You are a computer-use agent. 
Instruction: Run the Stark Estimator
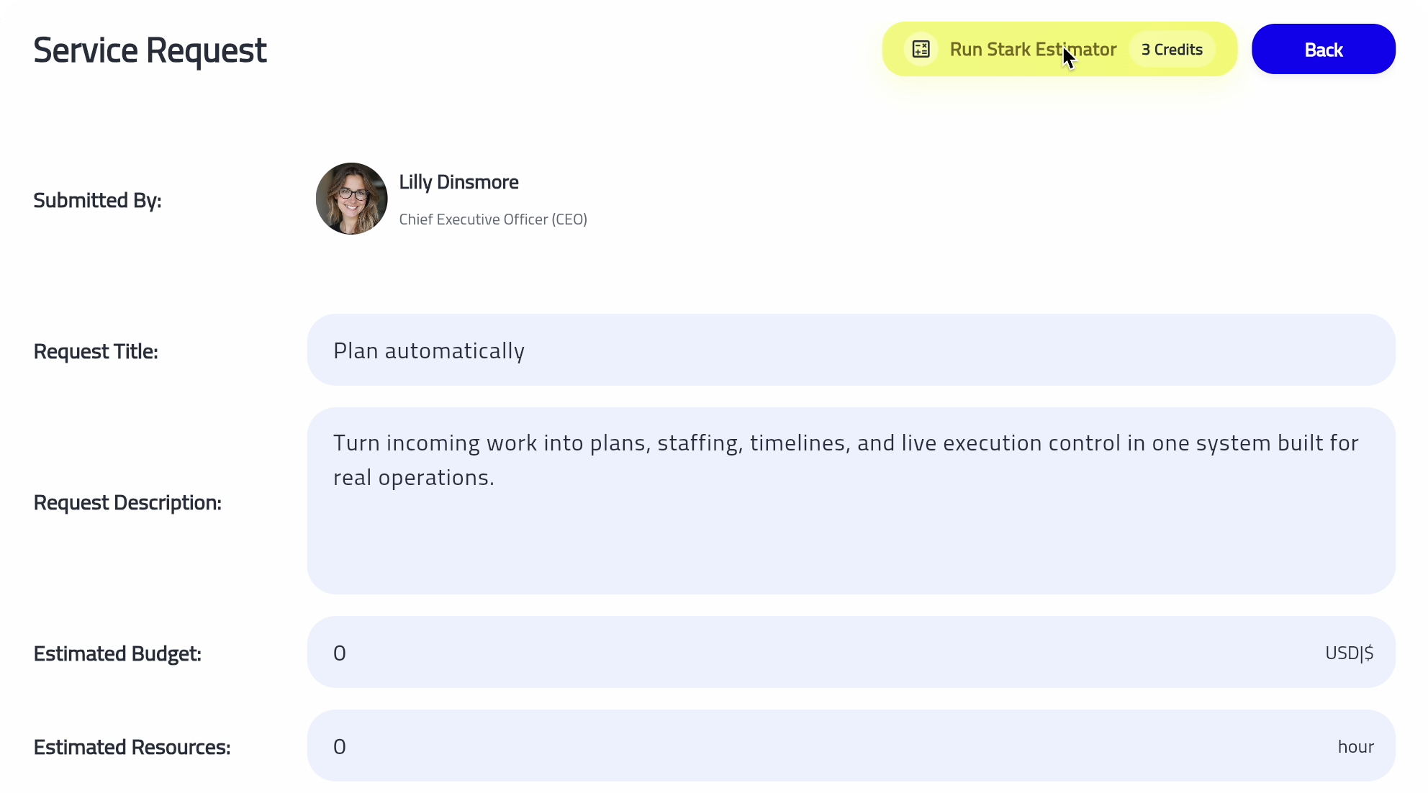[1032, 50]
